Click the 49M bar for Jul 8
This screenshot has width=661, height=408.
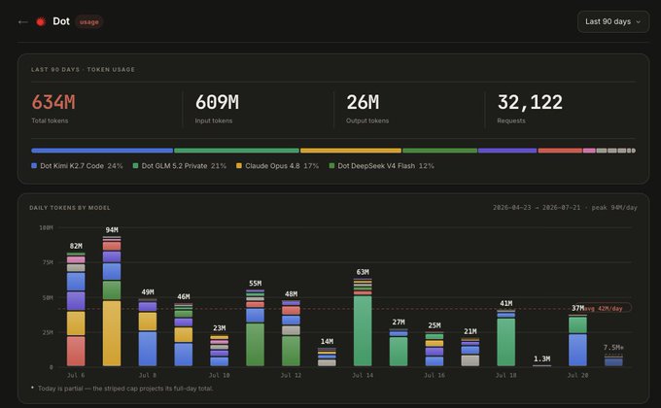148,332
